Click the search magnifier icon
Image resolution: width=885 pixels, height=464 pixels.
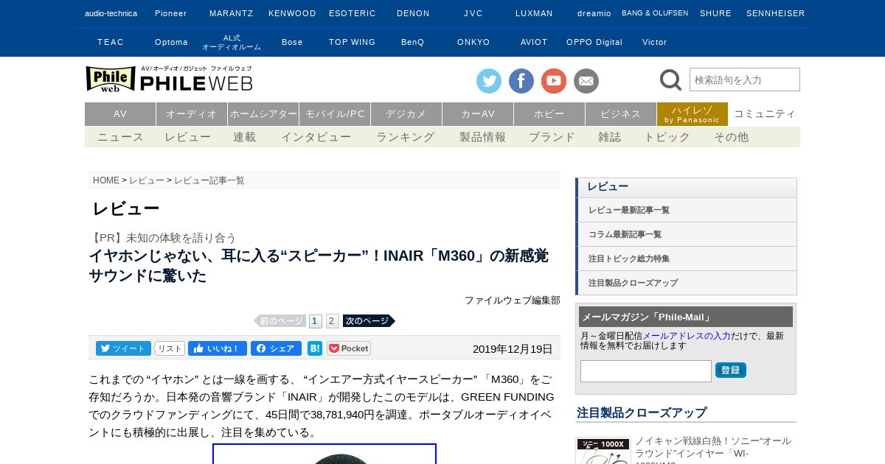(x=670, y=80)
